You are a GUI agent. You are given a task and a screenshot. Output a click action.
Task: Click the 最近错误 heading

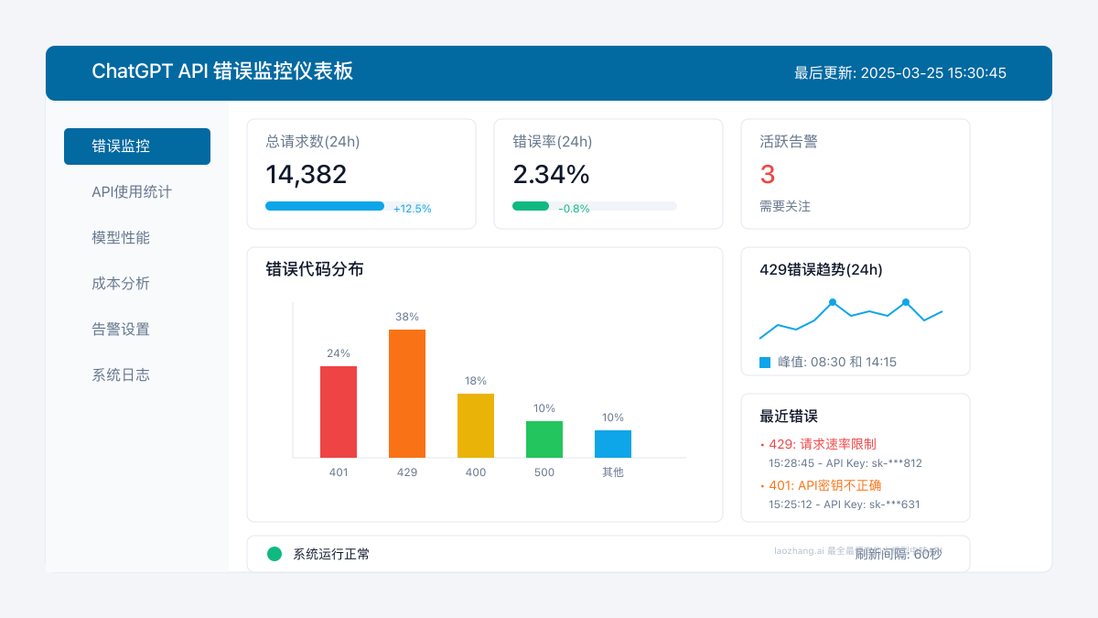[x=789, y=416]
